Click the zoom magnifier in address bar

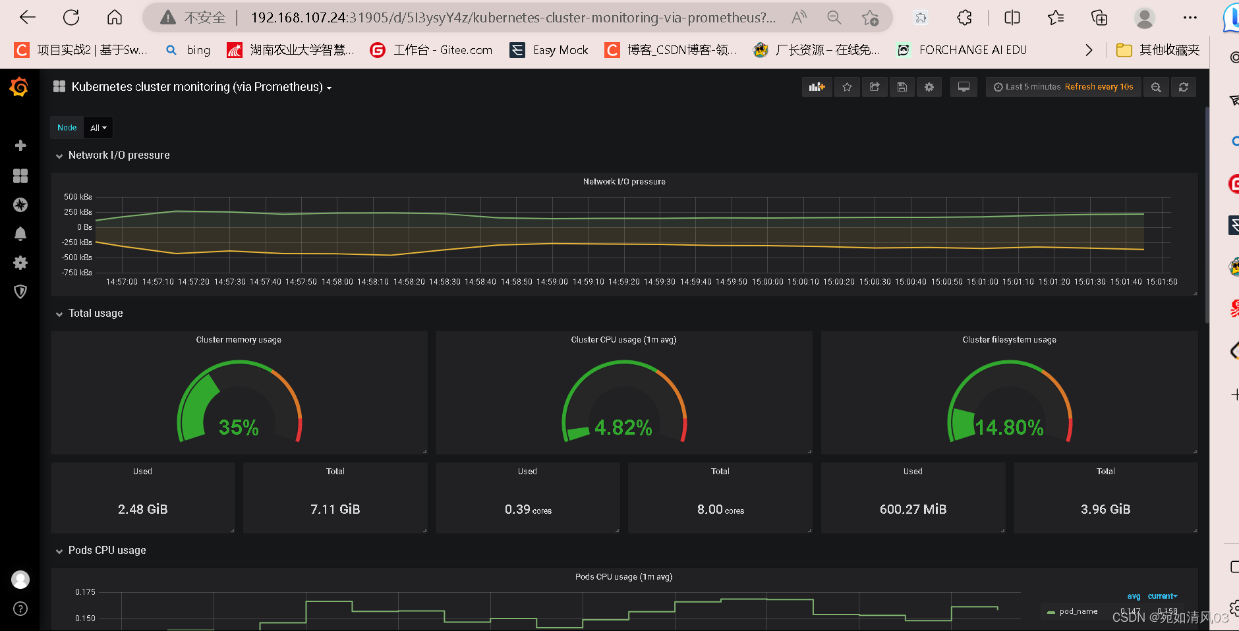tap(834, 18)
